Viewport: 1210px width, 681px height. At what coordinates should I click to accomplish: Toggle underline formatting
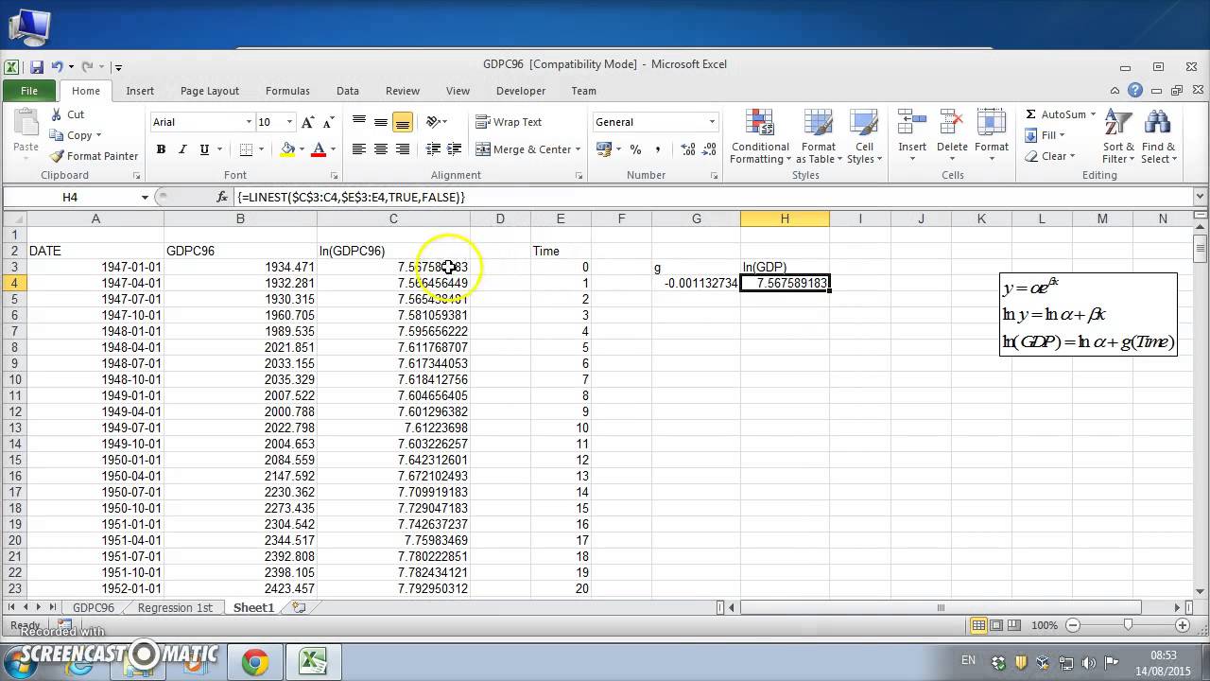point(202,149)
